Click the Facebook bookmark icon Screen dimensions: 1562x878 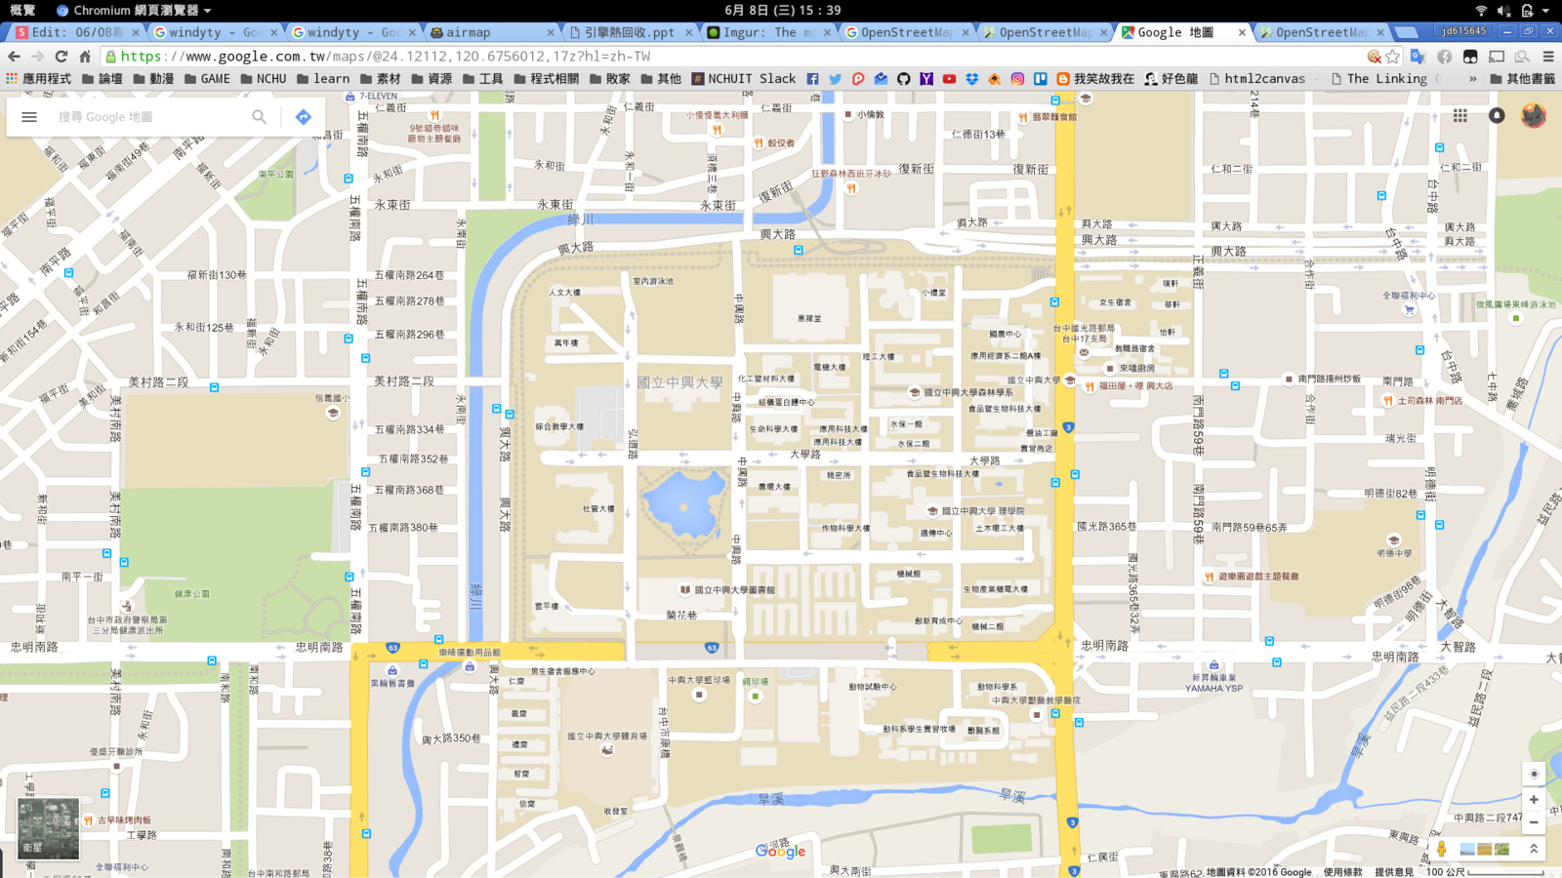[812, 79]
